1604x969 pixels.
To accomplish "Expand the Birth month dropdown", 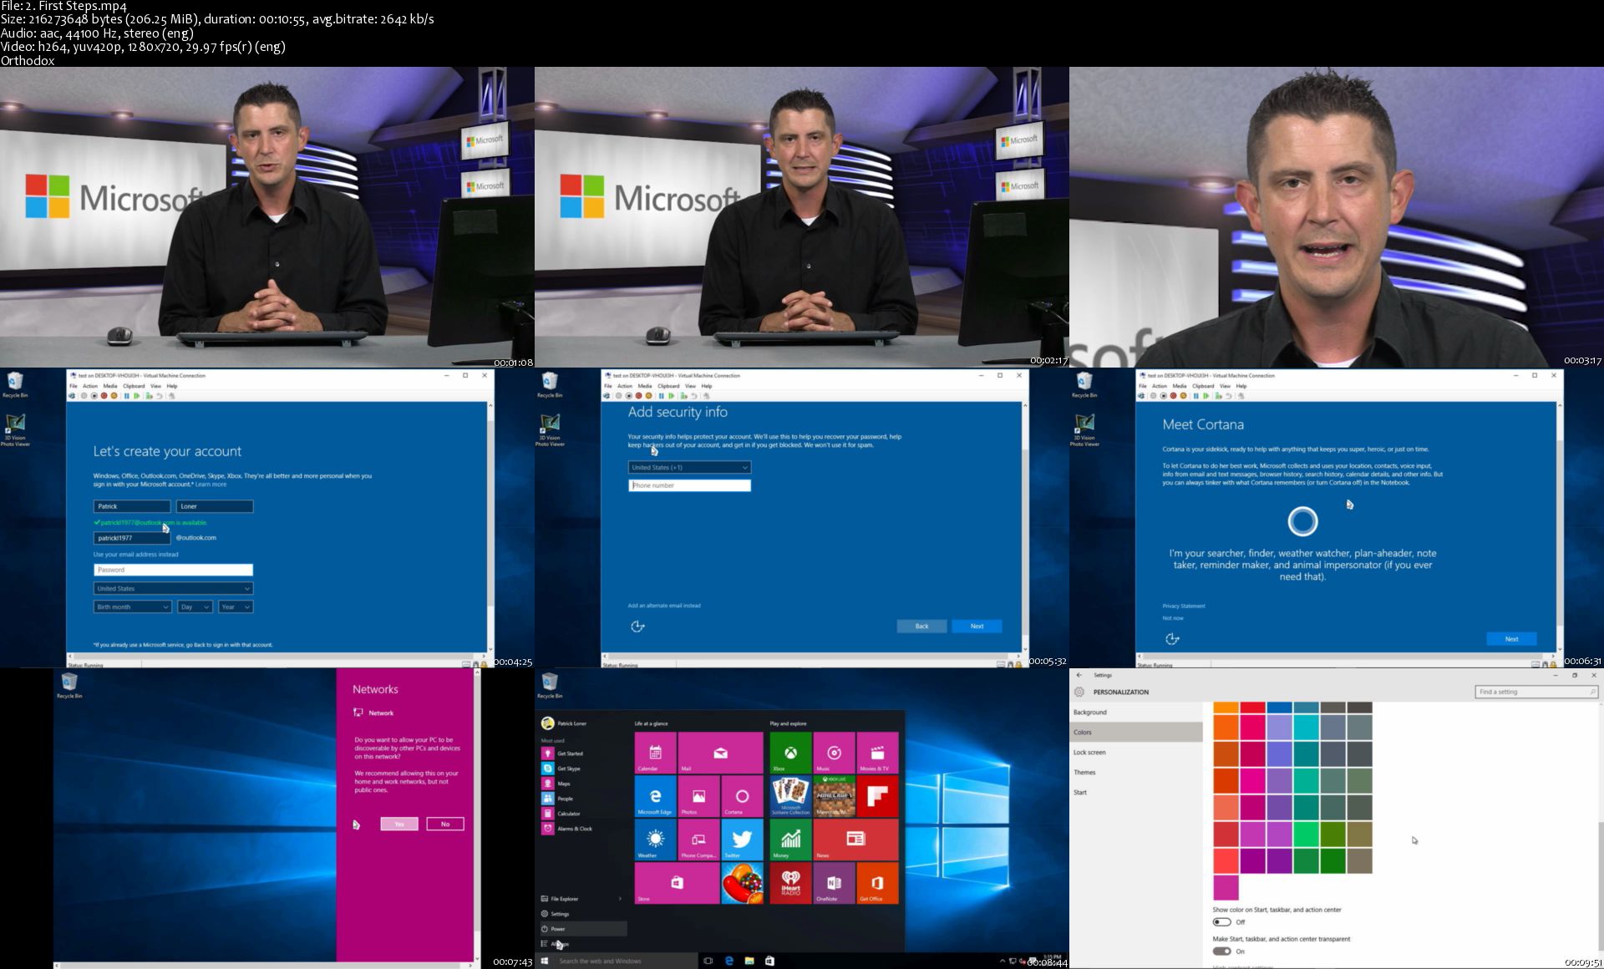I will click(132, 607).
